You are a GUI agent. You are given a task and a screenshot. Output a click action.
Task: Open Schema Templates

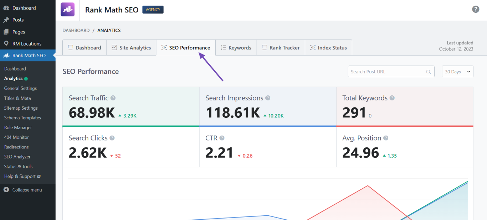(x=22, y=118)
